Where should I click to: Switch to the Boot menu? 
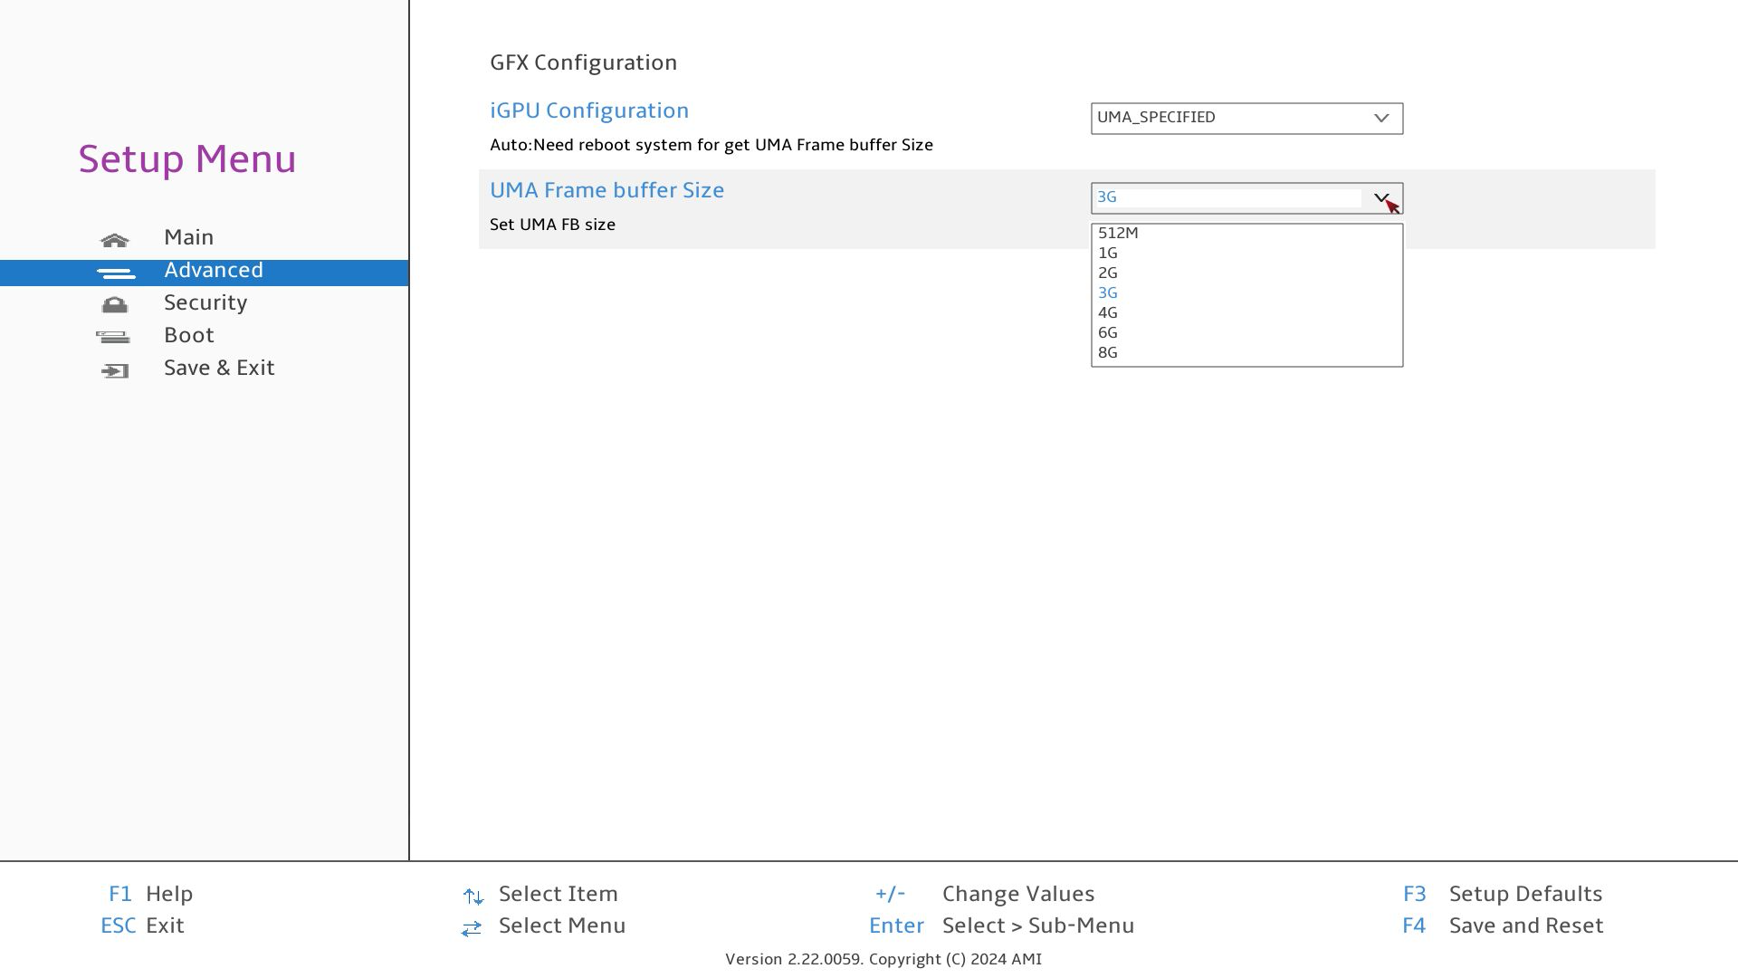[189, 335]
